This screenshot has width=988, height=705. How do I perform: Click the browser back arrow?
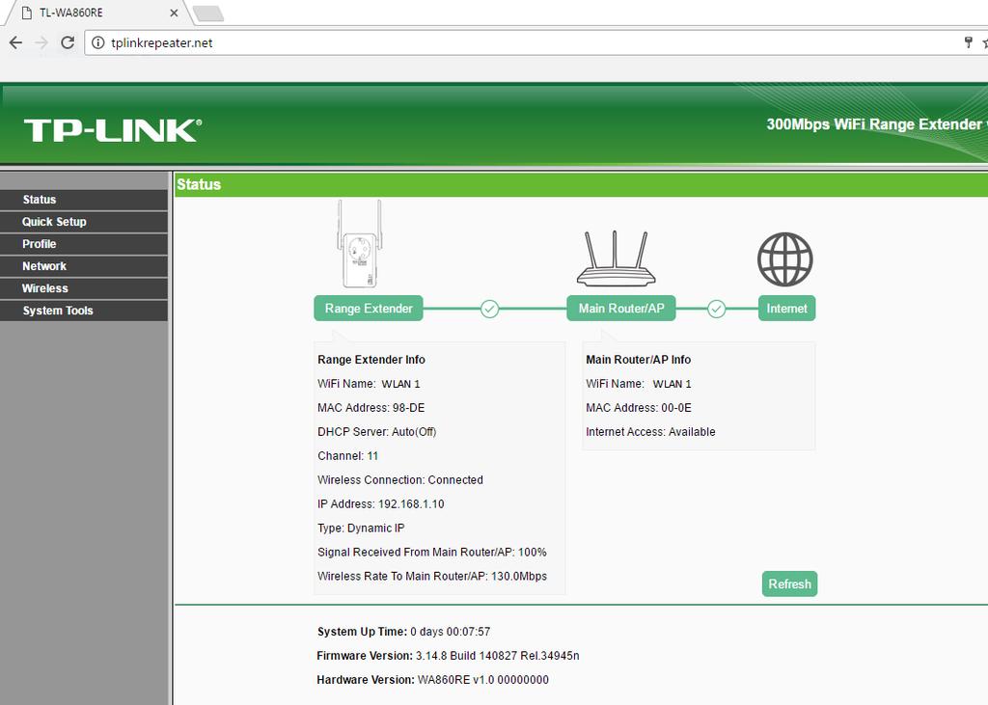[15, 42]
